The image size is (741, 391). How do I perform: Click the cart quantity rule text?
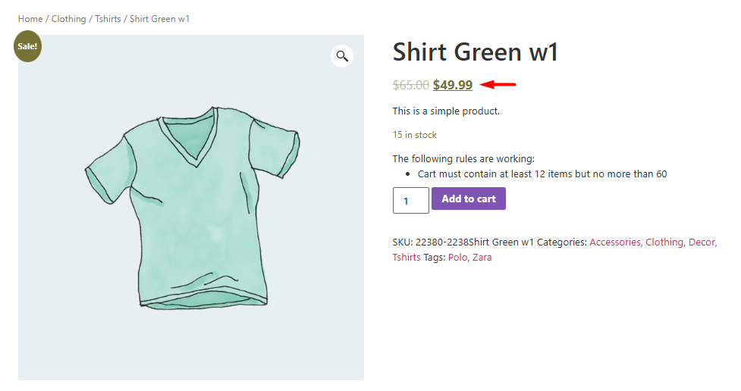click(x=542, y=174)
